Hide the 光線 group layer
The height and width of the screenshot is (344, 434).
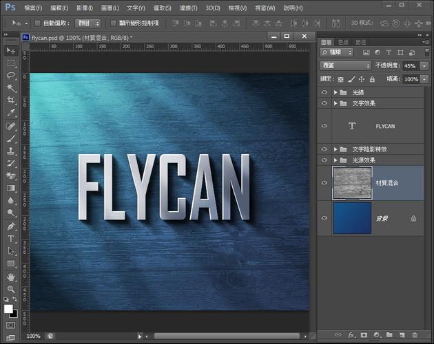[324, 92]
